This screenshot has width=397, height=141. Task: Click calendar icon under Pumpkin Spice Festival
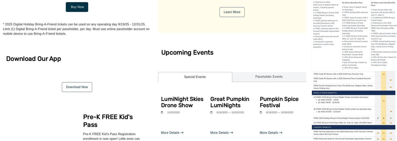click(x=261, y=113)
